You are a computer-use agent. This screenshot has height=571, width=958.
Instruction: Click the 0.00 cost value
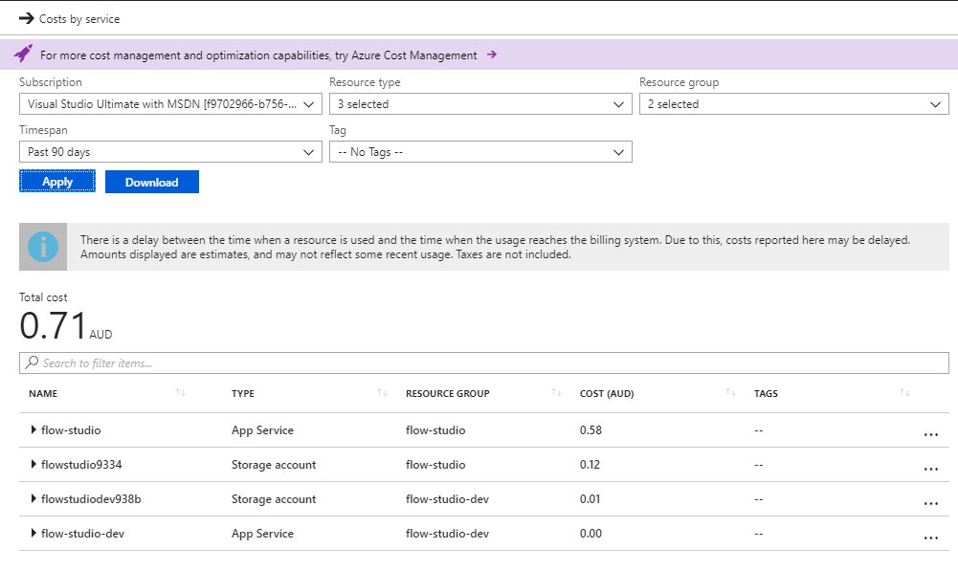click(x=590, y=533)
